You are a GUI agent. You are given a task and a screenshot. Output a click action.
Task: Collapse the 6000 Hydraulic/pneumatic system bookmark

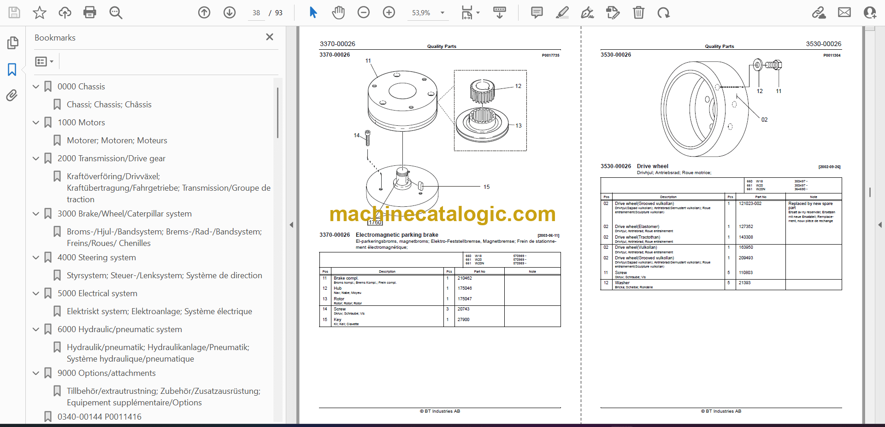(36, 329)
